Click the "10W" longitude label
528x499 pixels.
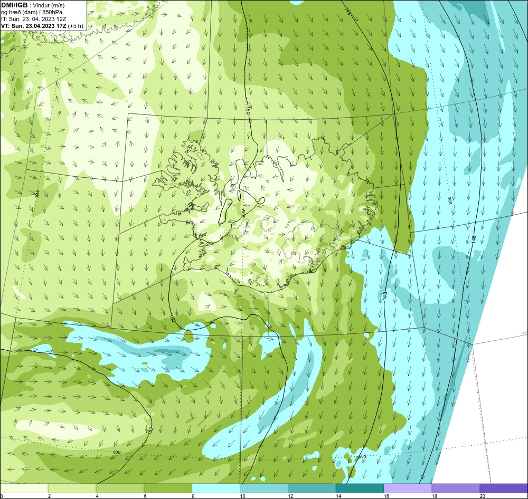451,200
